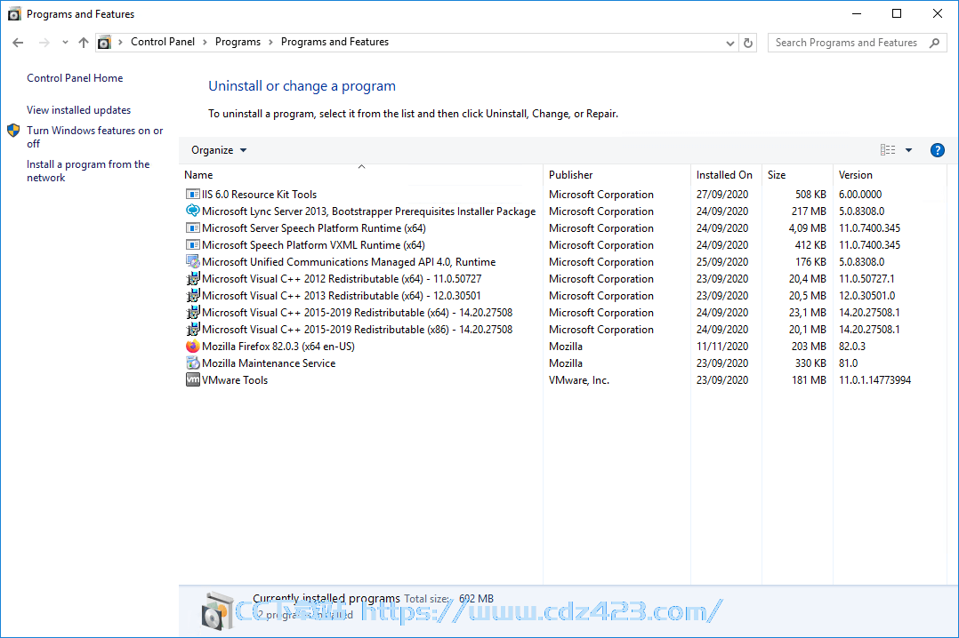Click the 11/11/2020 install date cell

coord(721,346)
